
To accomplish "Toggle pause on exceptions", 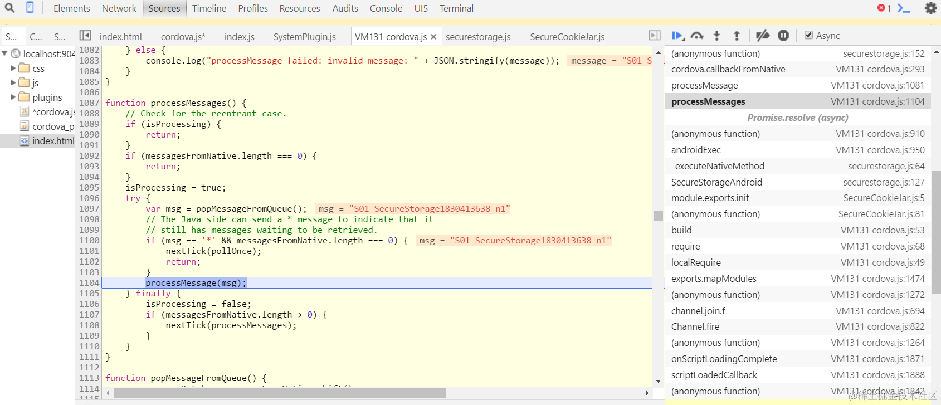I will pyautogui.click(x=783, y=36).
